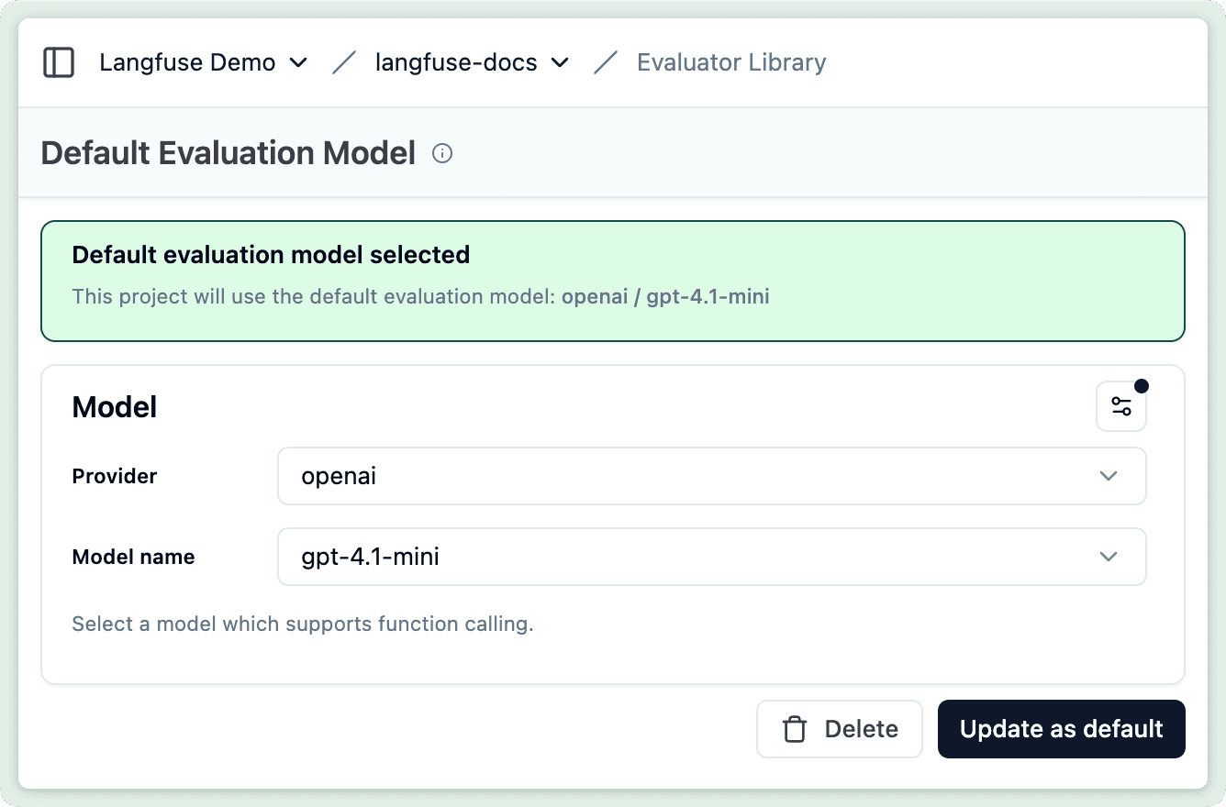Click the Update as default button
The height and width of the screenshot is (807, 1226).
(1061, 728)
